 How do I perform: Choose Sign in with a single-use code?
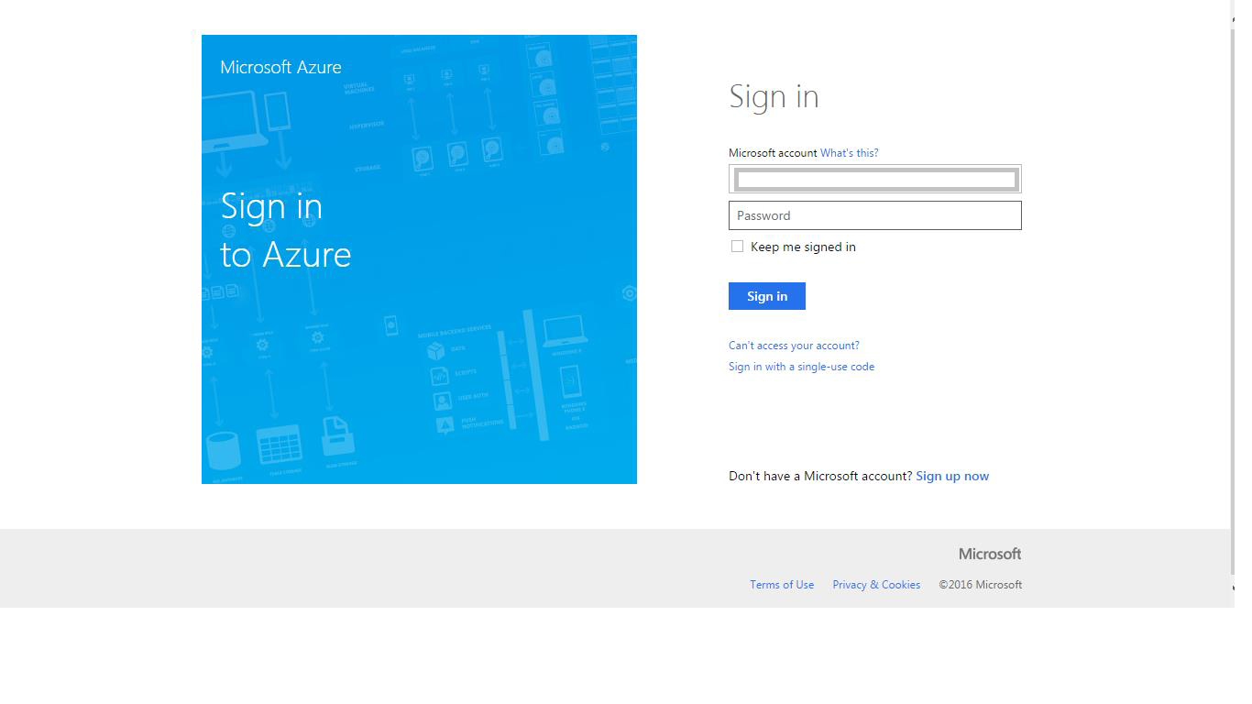[801, 367]
